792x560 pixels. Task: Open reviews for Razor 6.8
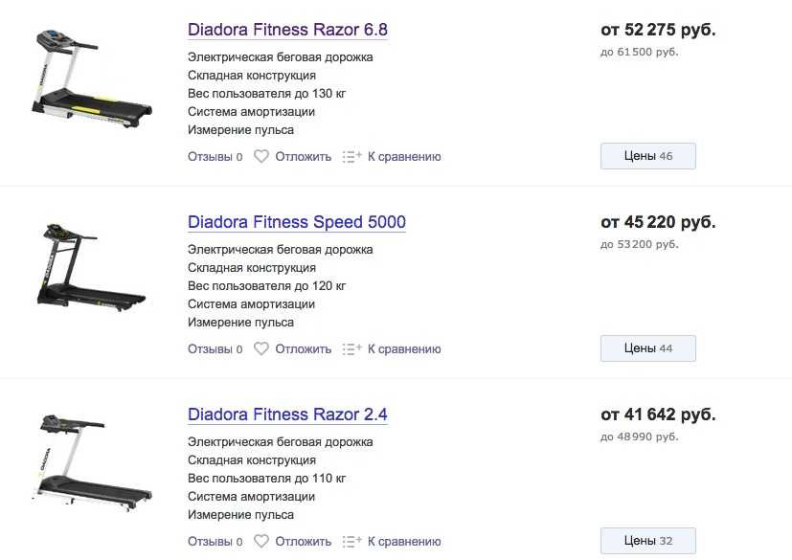(x=215, y=156)
